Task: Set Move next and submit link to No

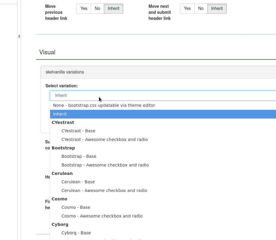Action: click(x=201, y=9)
